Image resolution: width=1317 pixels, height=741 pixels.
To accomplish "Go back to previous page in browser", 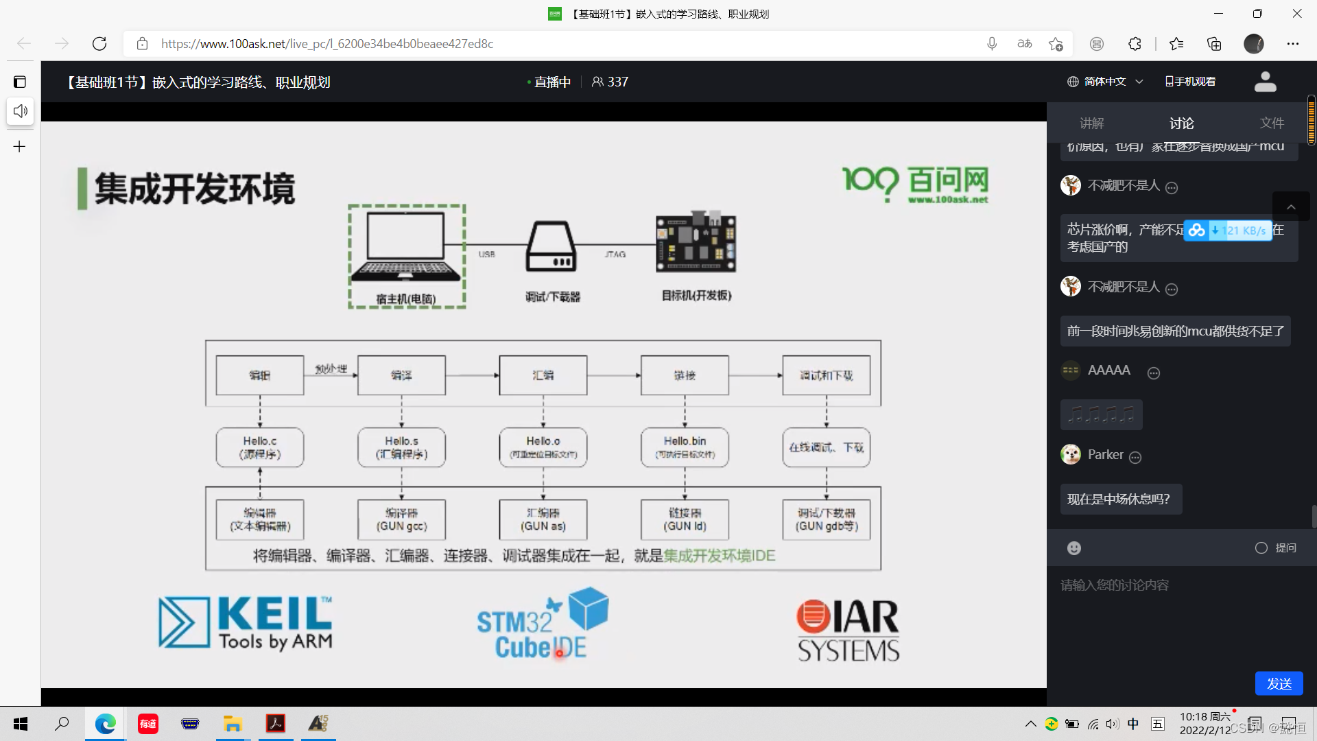I will (x=24, y=44).
